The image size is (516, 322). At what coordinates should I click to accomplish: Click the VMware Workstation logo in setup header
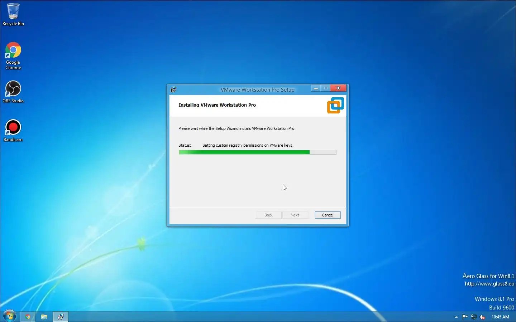coord(335,105)
